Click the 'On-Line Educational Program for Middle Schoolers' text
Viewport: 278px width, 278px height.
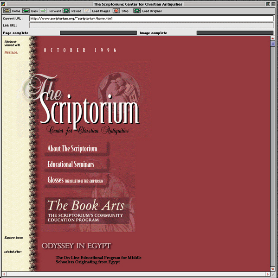tap(98, 260)
